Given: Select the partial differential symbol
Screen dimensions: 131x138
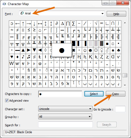Looking at the screenshot, I should [x=57, y=24].
